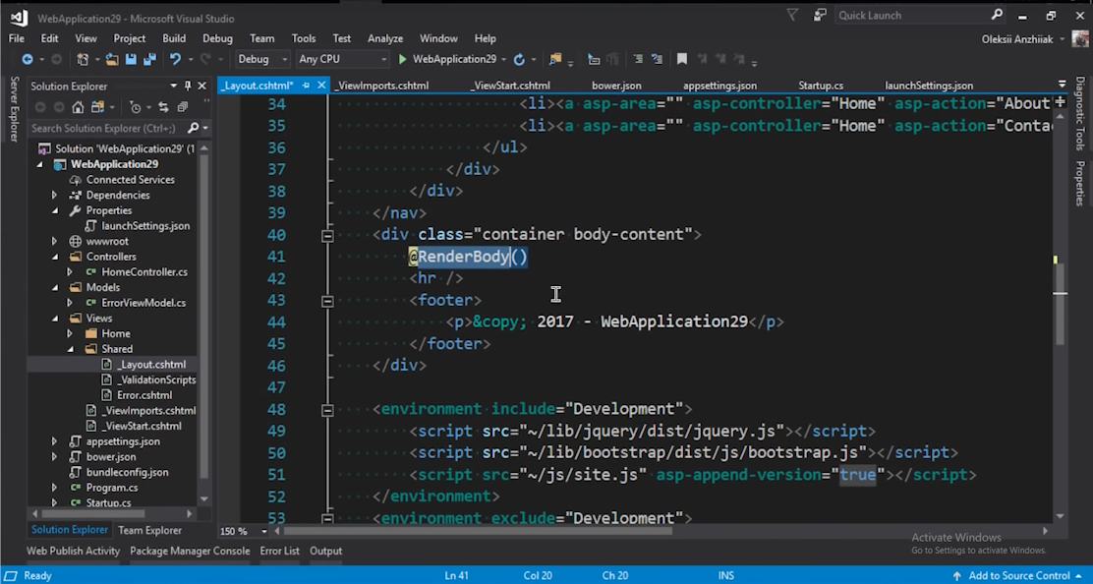Click the feedback icon beside Quick Launch
Viewport: 1093px width, 584px height.
820,15
